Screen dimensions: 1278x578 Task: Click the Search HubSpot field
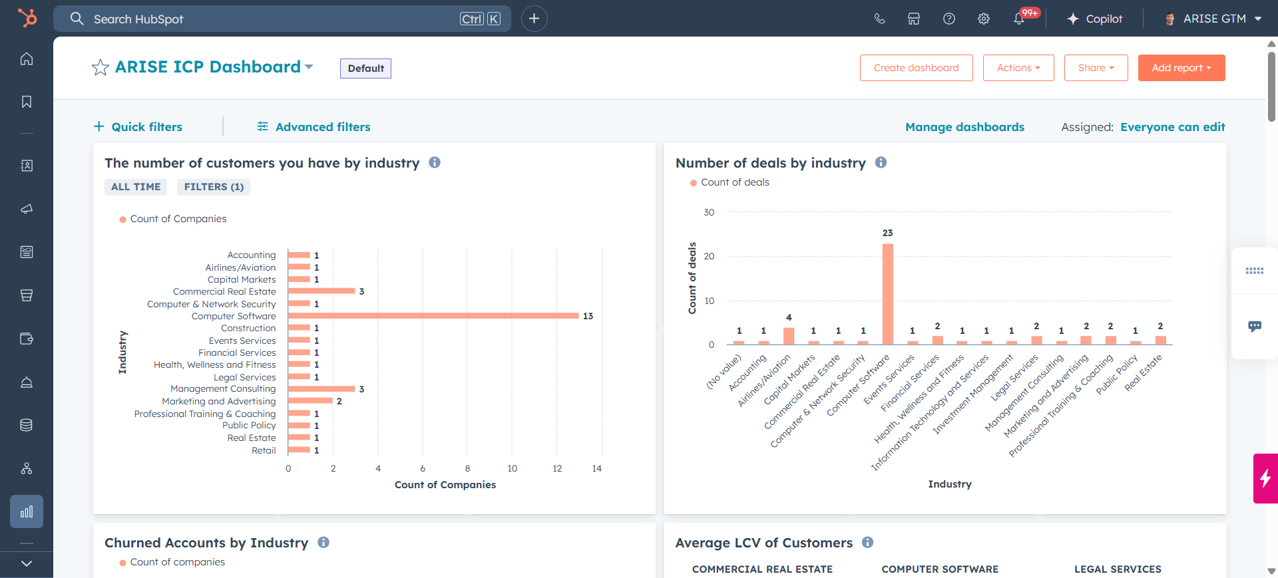pos(282,19)
